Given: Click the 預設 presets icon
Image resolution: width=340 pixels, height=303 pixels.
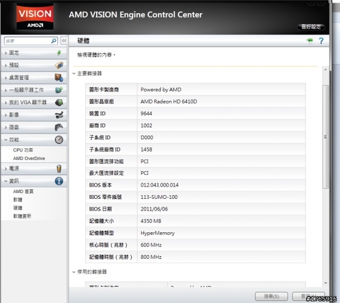Looking at the screenshot, I should point(59,65).
